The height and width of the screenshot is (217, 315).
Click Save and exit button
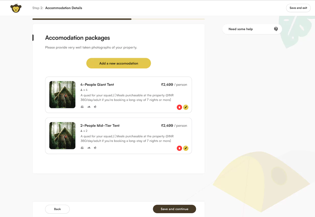298,8
